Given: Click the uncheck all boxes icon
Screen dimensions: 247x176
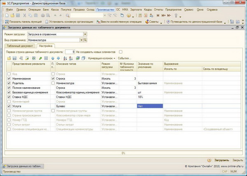Looking at the screenshot, I should [x=83, y=58].
